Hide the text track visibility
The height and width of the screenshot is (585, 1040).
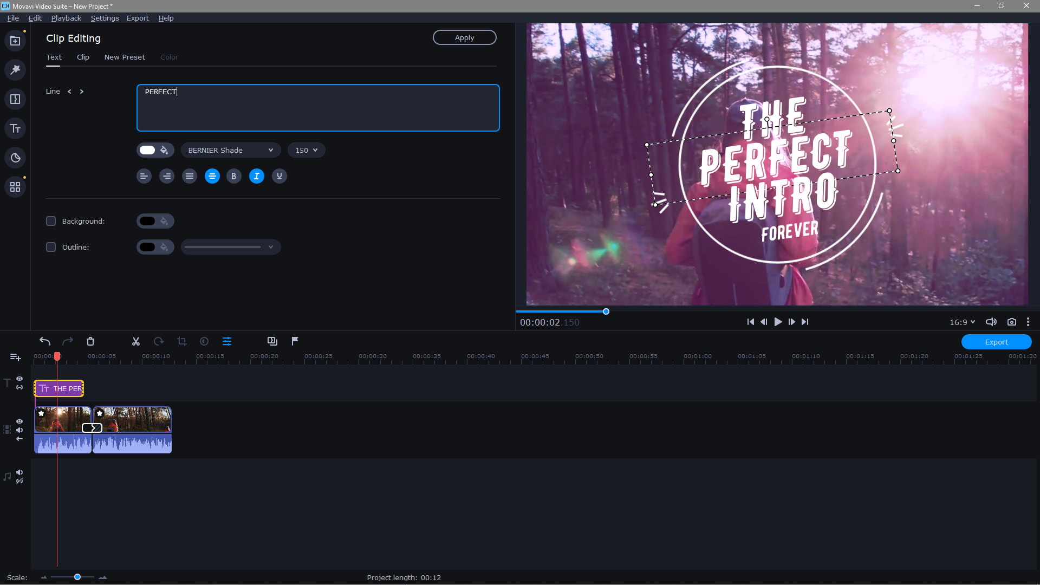(19, 378)
